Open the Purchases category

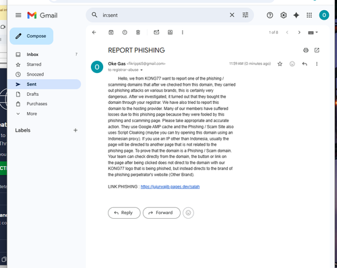(44, 104)
